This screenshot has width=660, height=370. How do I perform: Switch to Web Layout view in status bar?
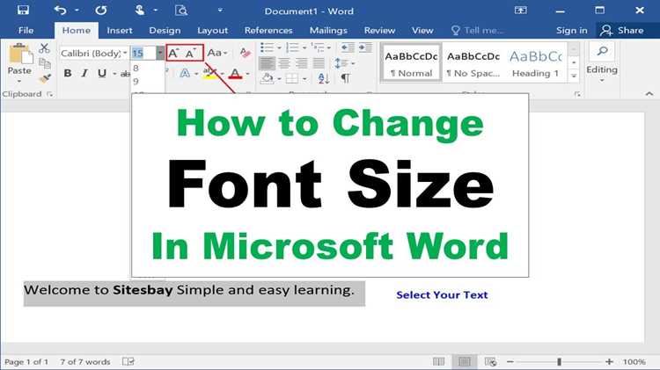[490, 361]
